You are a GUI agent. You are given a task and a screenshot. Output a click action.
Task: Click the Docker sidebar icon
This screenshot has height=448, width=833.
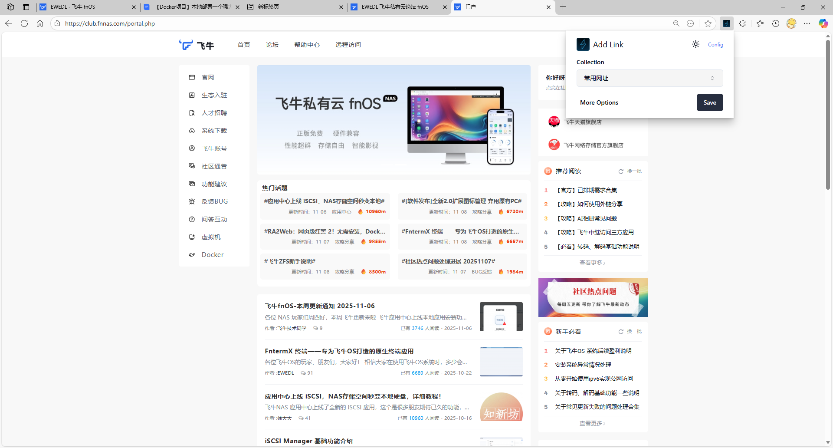coord(192,255)
